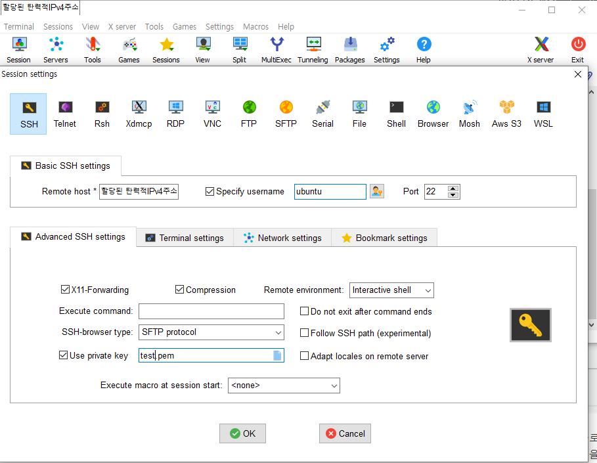The height and width of the screenshot is (463, 597).
Task: Select the Advanced SSH settings tab
Action: pos(73,237)
